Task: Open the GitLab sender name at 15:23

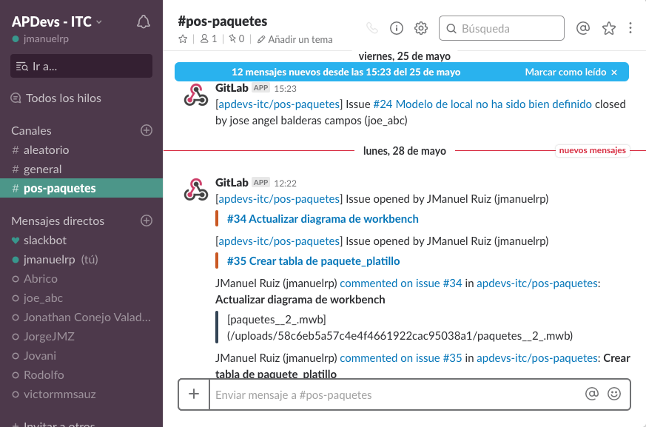Action: click(x=232, y=88)
